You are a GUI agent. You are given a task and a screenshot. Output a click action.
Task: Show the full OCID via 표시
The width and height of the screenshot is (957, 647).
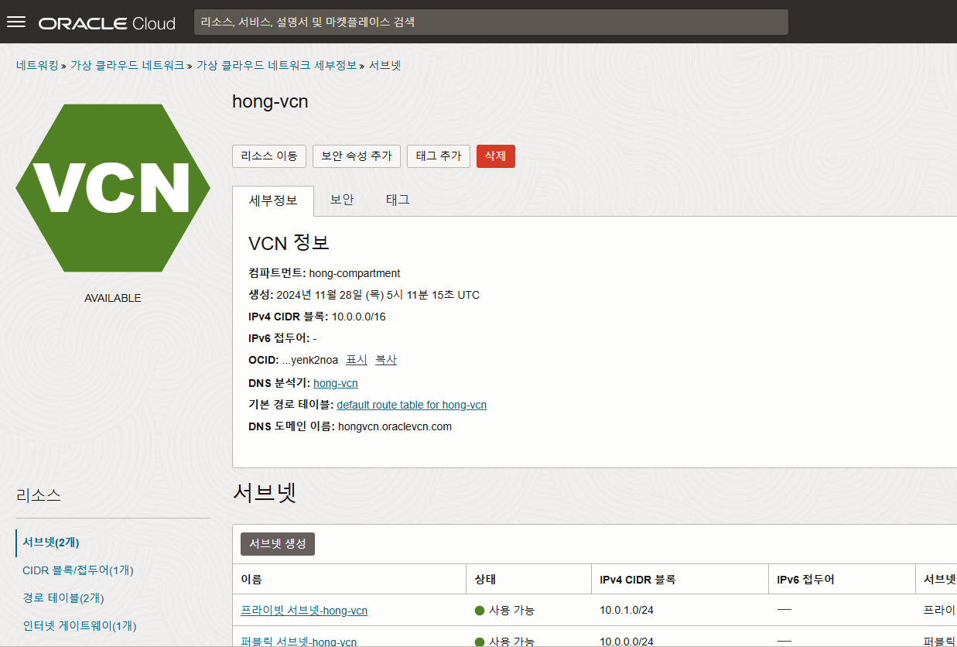point(356,360)
